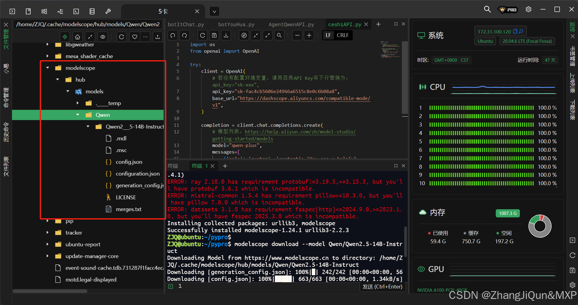Open favorites more options ellipsis

[x=145, y=37]
